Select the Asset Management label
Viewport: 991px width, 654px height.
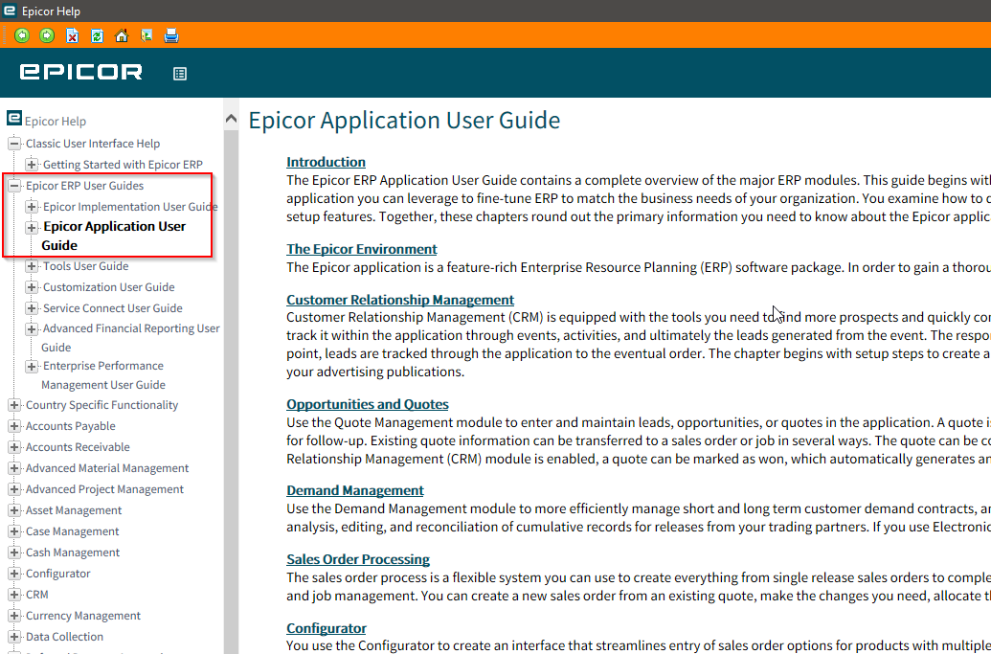tap(74, 510)
